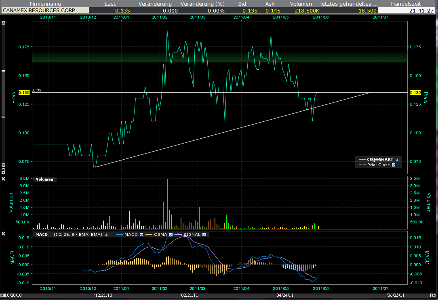Close the MACD indicator panel
Viewport: 438px width, 300px height.
pos(4,233)
